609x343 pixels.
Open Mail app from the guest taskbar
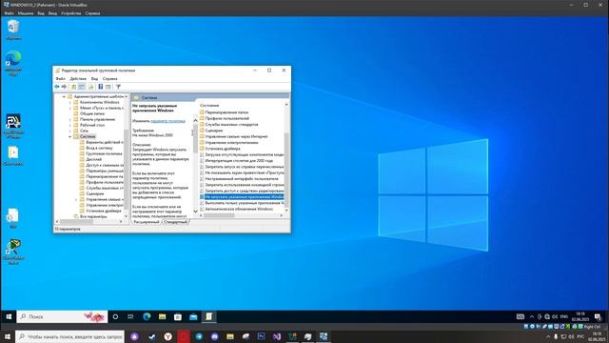[193, 317]
